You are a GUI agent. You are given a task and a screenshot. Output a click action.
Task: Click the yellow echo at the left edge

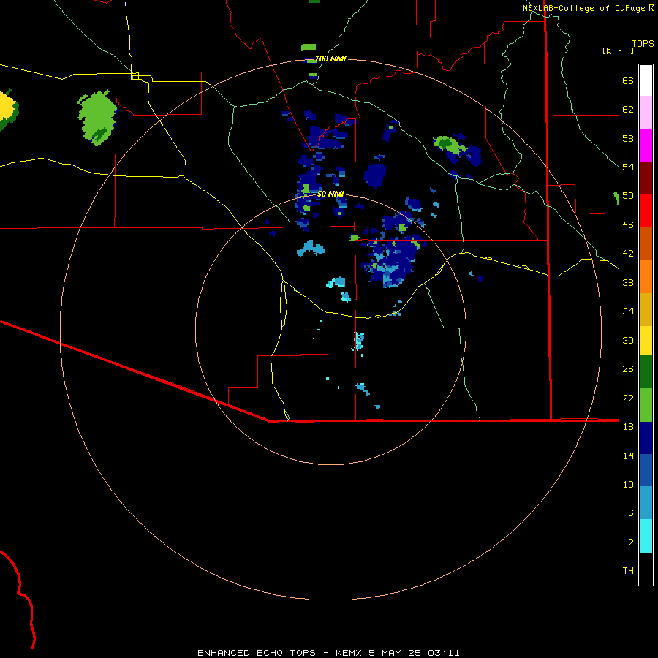coord(7,105)
